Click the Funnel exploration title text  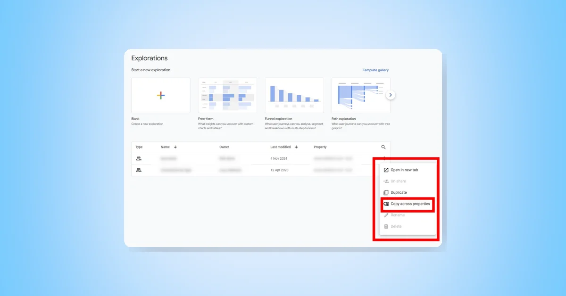coord(278,119)
